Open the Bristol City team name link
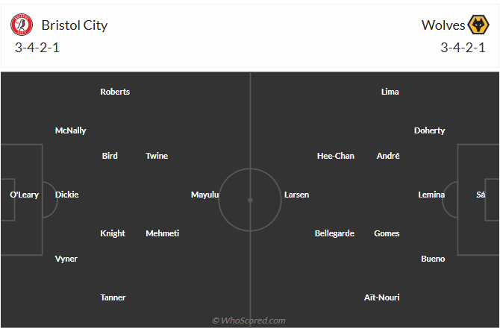This screenshot has height=328, width=500. [x=75, y=25]
